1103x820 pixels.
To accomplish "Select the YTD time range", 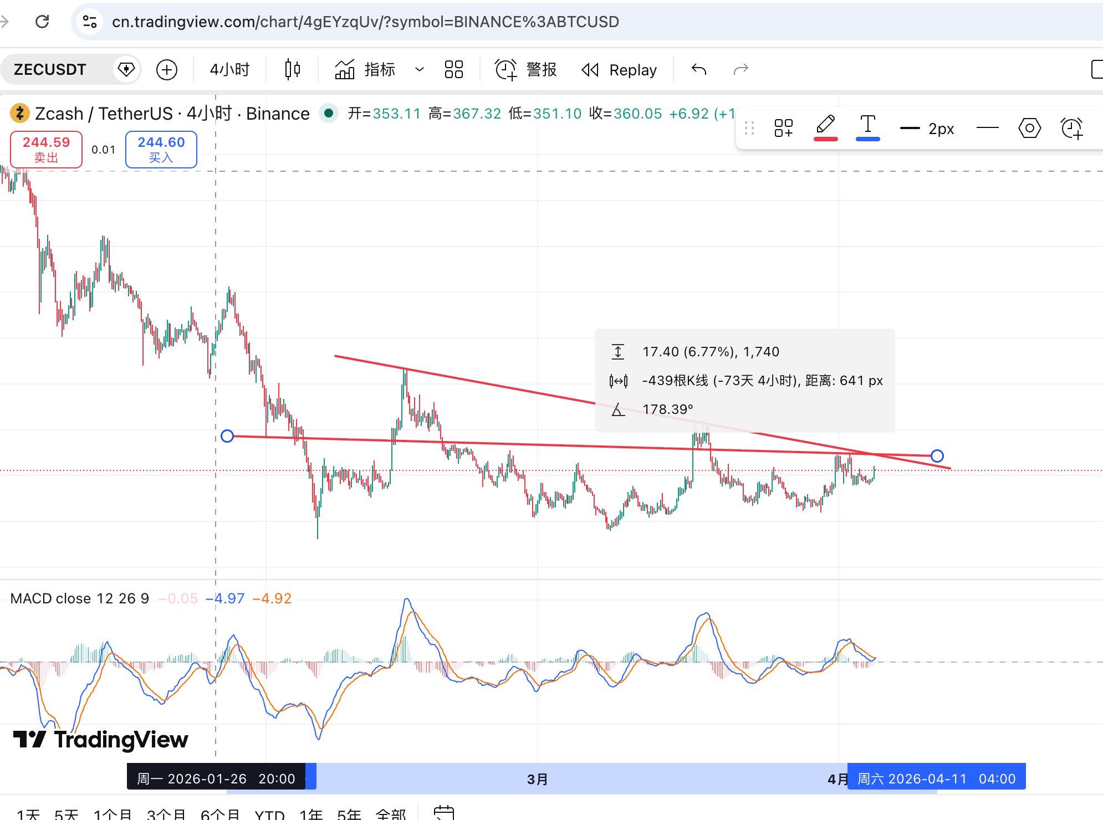I will coord(269,814).
